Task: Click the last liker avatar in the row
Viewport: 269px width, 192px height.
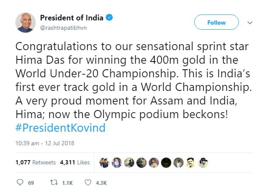Action: click(x=203, y=162)
